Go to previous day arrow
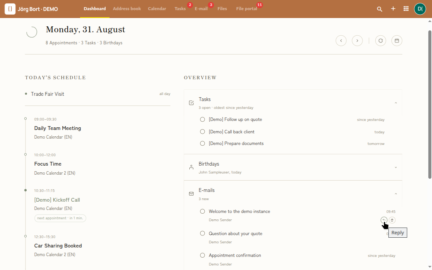 pyautogui.click(x=341, y=41)
